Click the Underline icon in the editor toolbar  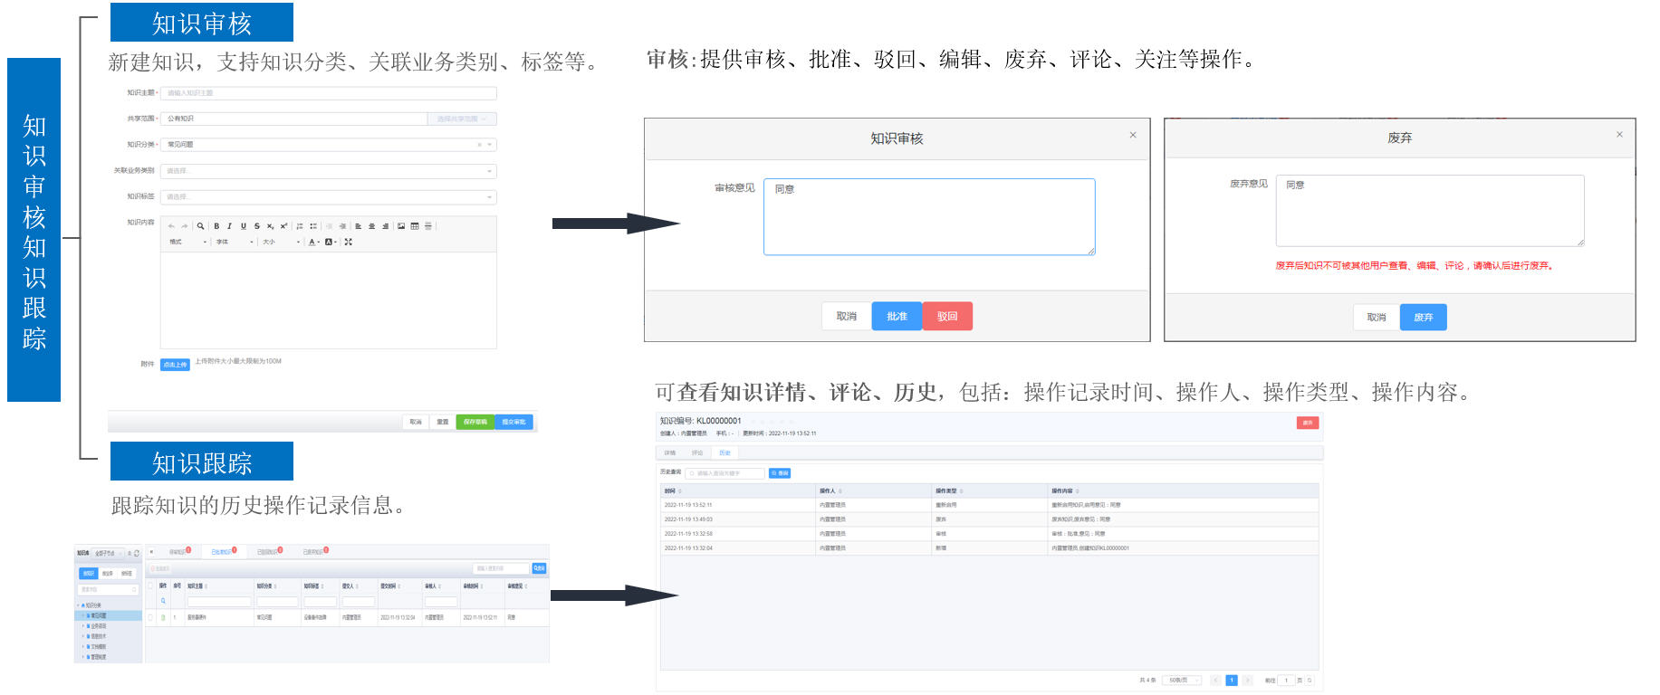coord(243,226)
